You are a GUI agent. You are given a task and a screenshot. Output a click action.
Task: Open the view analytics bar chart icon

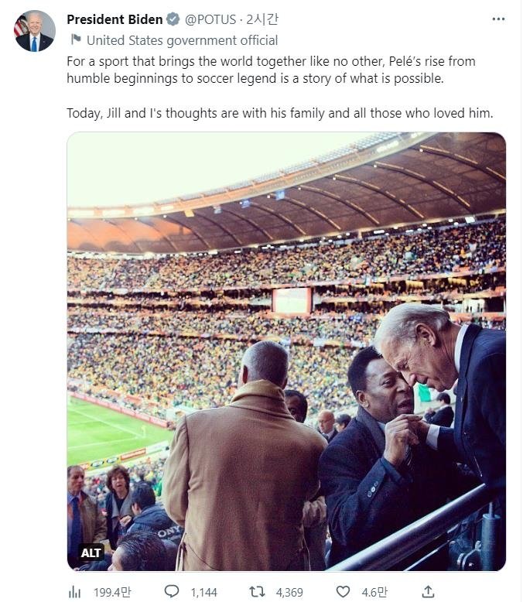click(x=75, y=592)
